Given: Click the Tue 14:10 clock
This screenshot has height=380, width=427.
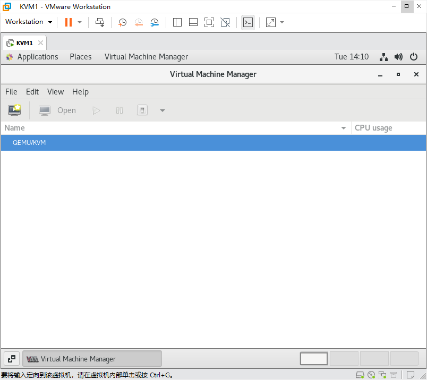Looking at the screenshot, I should (x=351, y=57).
